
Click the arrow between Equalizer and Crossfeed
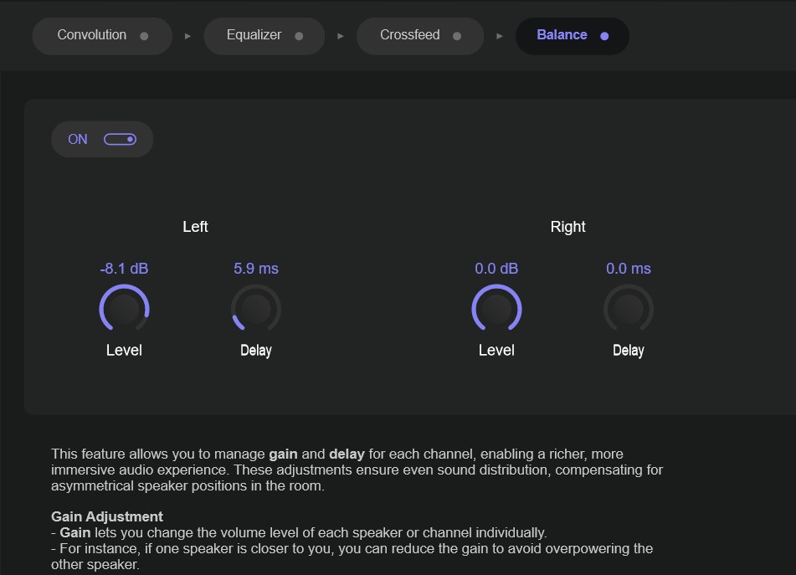(341, 36)
